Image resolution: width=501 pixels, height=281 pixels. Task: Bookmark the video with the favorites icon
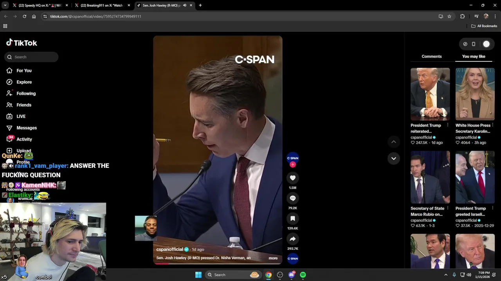coord(292,219)
